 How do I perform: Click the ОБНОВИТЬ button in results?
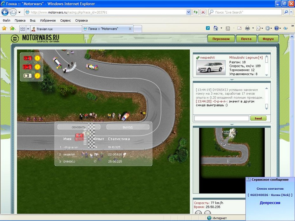point(79,127)
